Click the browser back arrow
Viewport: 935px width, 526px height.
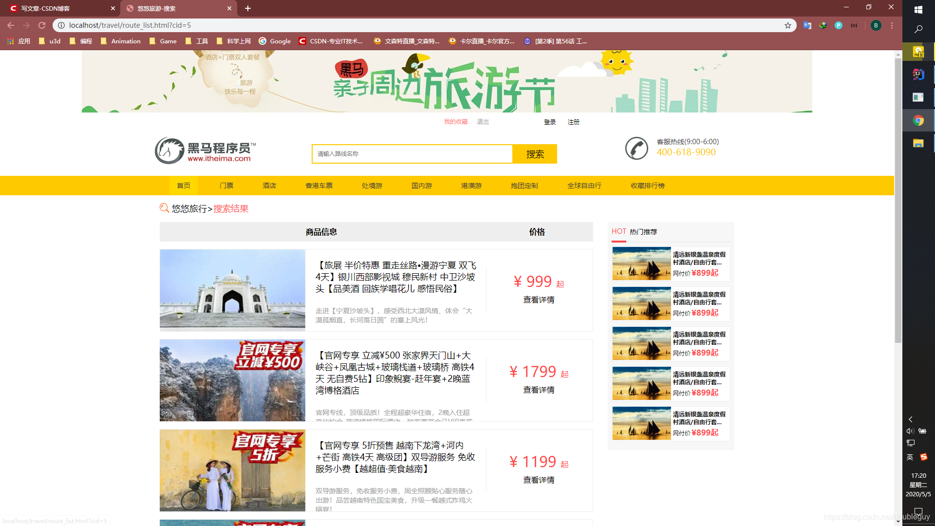click(x=11, y=25)
